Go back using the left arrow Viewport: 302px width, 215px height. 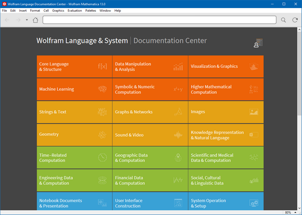point(7,20)
